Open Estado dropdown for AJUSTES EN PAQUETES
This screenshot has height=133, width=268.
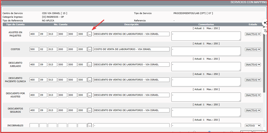[x=253, y=34]
